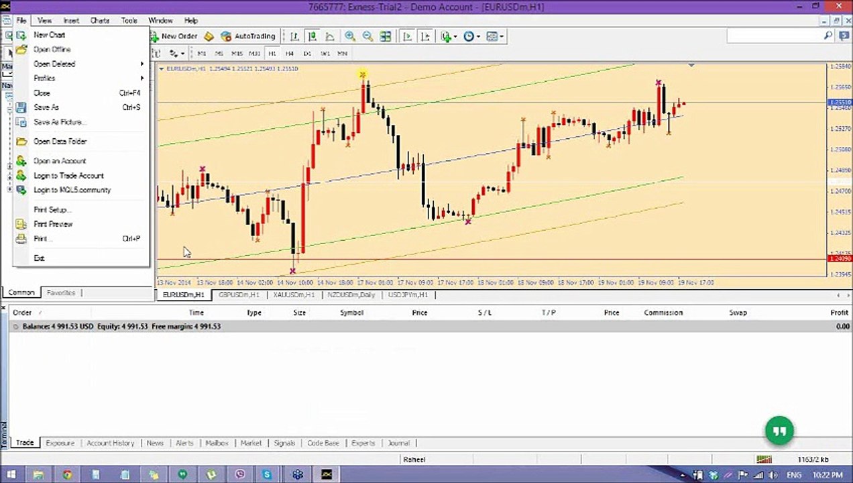Toggle chart shift icon
Image resolution: width=853 pixels, height=483 pixels.
(425, 36)
